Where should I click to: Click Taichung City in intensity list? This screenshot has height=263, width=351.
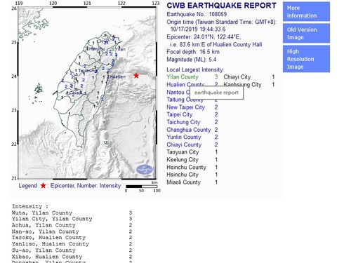tap(183, 122)
